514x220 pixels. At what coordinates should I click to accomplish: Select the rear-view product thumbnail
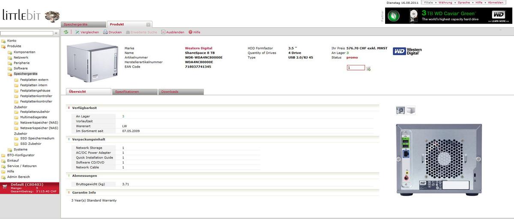(400, 110)
